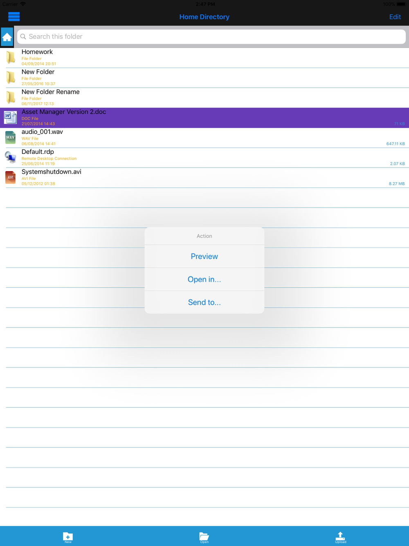
Task: Click the 647.11 KB size value
Action: (396, 144)
